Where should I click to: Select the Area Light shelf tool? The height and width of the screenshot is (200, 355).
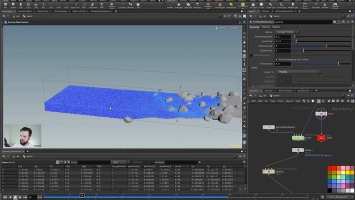(x=197, y=5)
